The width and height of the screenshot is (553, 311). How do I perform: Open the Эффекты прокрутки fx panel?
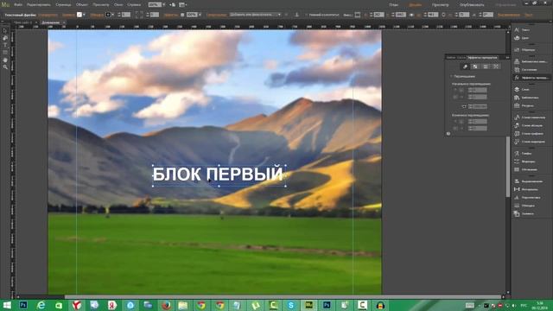531,78
